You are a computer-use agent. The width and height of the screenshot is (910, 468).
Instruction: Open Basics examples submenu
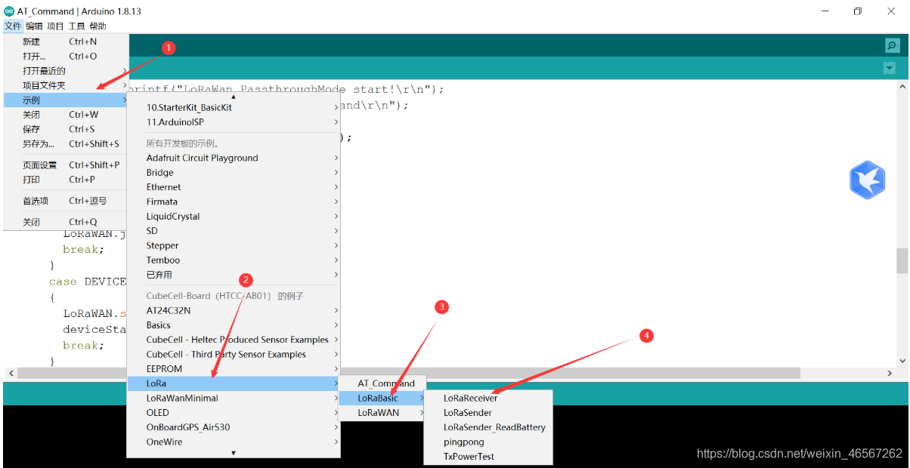pyautogui.click(x=234, y=325)
